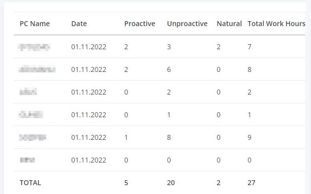Click the fourth row's blurred PC name

[x=31, y=115]
